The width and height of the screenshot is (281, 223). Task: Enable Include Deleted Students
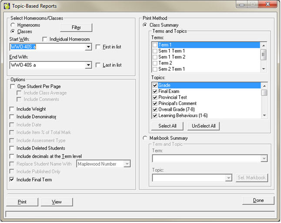[x=13, y=149]
